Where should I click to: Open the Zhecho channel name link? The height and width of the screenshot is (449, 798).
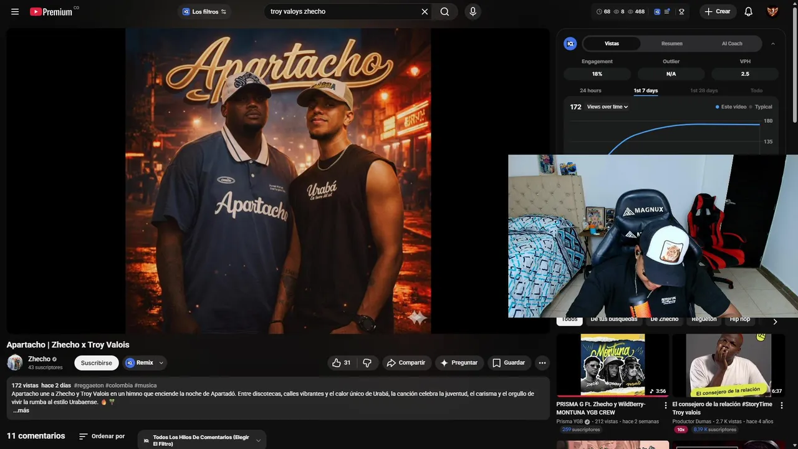[x=39, y=359]
